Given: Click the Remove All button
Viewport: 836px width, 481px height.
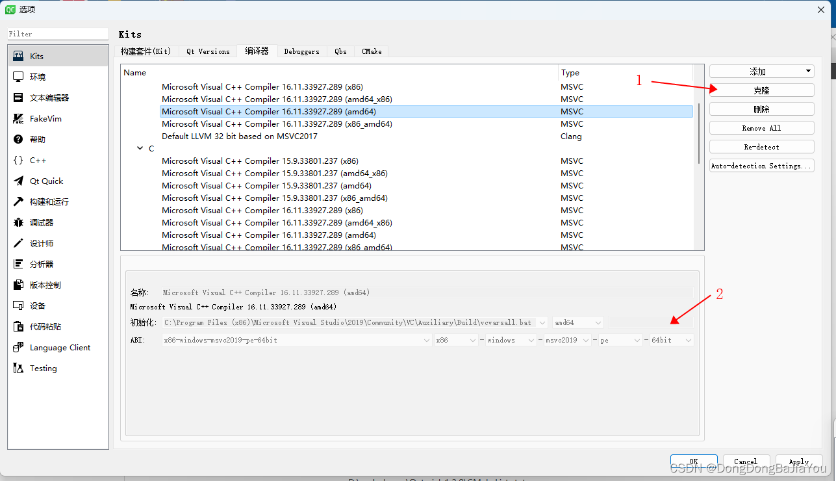Looking at the screenshot, I should 761,128.
